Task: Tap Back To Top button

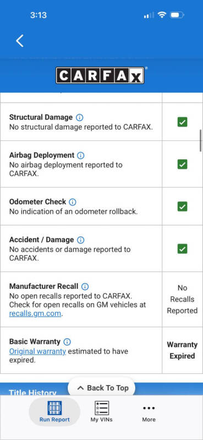Action: [x=102, y=388]
